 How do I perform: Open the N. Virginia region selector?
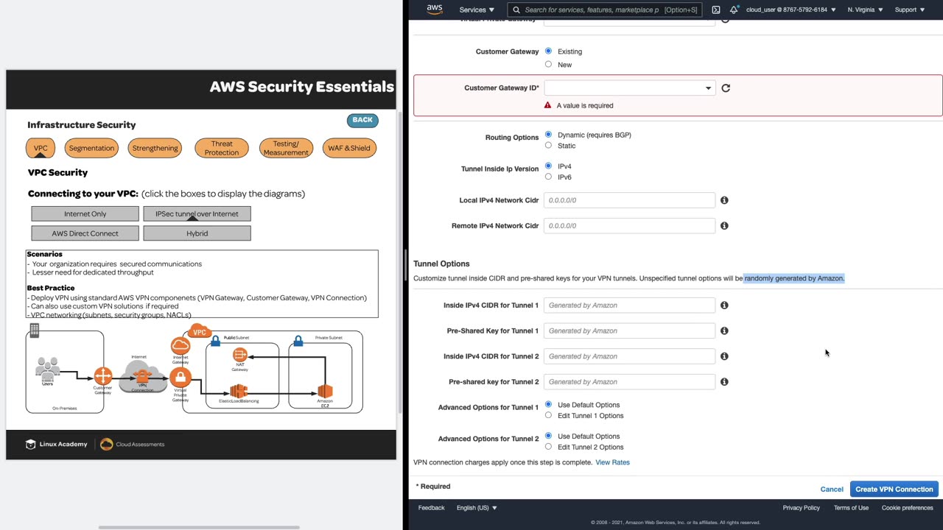[x=865, y=10]
